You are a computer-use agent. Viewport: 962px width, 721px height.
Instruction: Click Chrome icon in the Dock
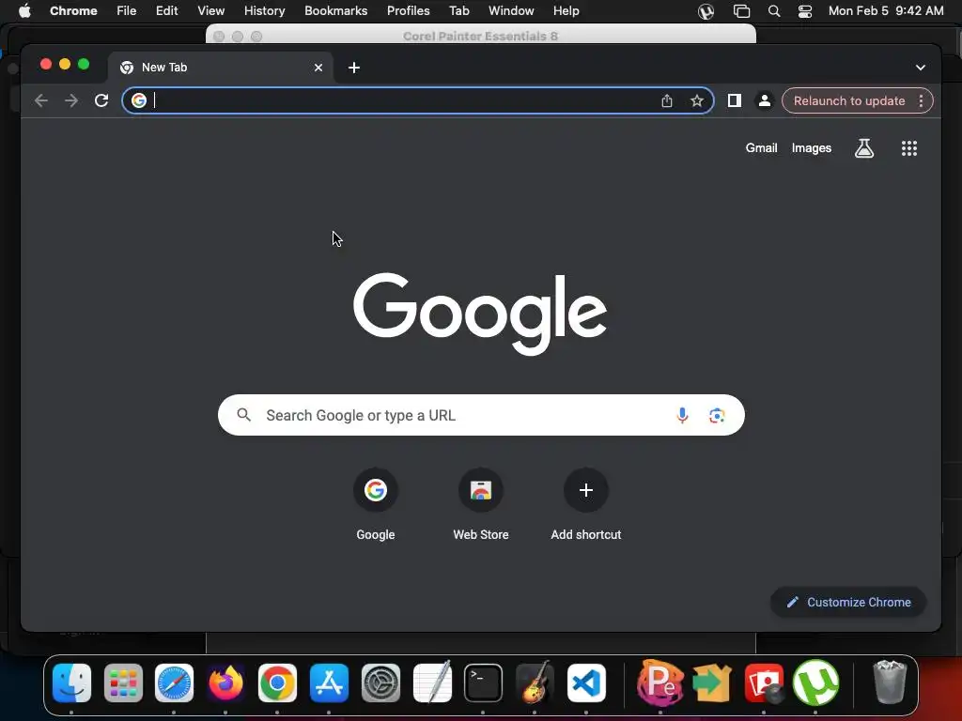coord(277,683)
